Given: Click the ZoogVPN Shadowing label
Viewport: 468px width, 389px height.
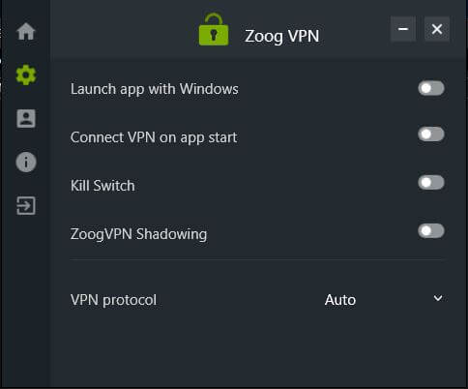Looking at the screenshot, I should pos(138,234).
